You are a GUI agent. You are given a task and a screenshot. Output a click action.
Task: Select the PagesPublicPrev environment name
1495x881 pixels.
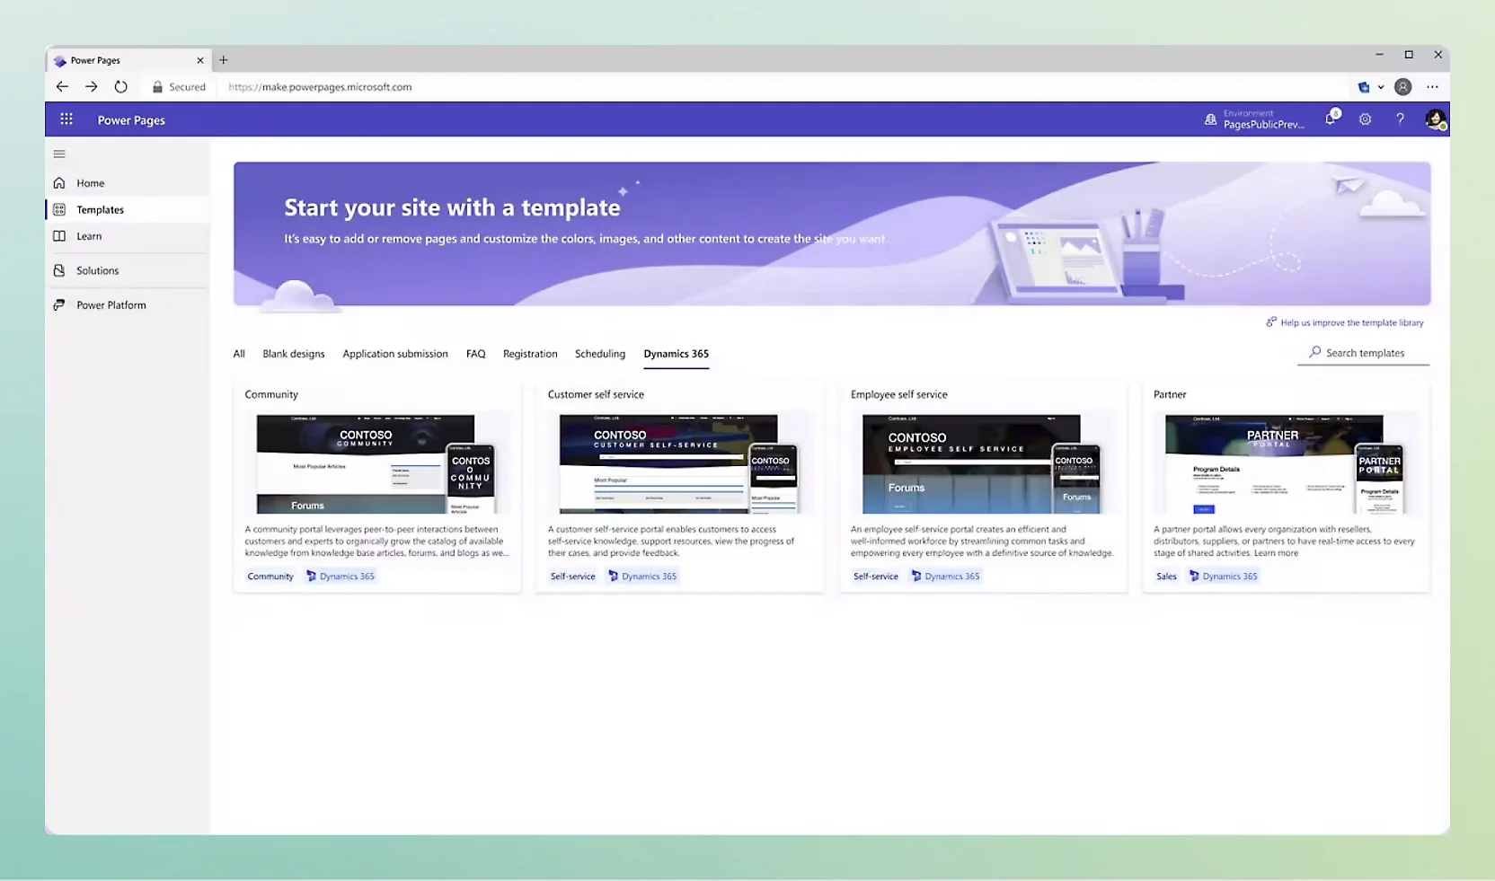pyautogui.click(x=1263, y=125)
